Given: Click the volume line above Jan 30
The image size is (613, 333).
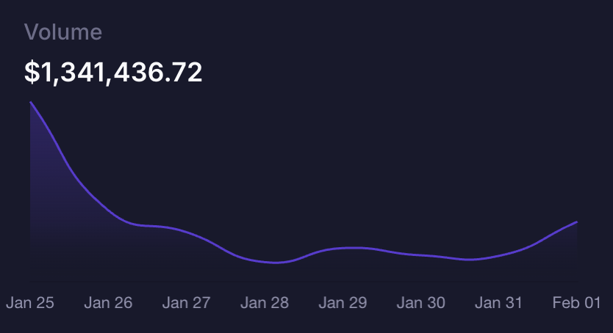Looking at the screenshot, I should tap(420, 255).
